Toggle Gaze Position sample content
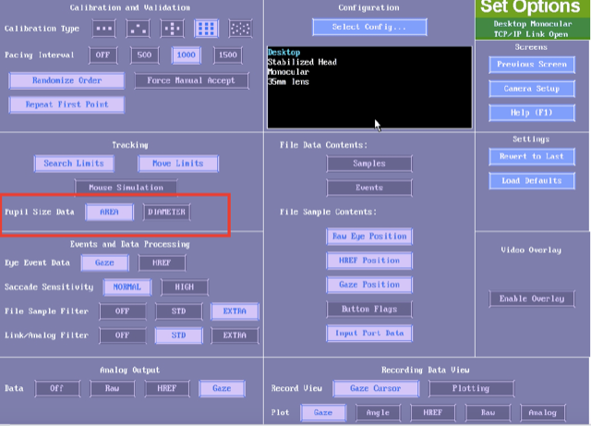The image size is (591, 426). pyautogui.click(x=369, y=285)
